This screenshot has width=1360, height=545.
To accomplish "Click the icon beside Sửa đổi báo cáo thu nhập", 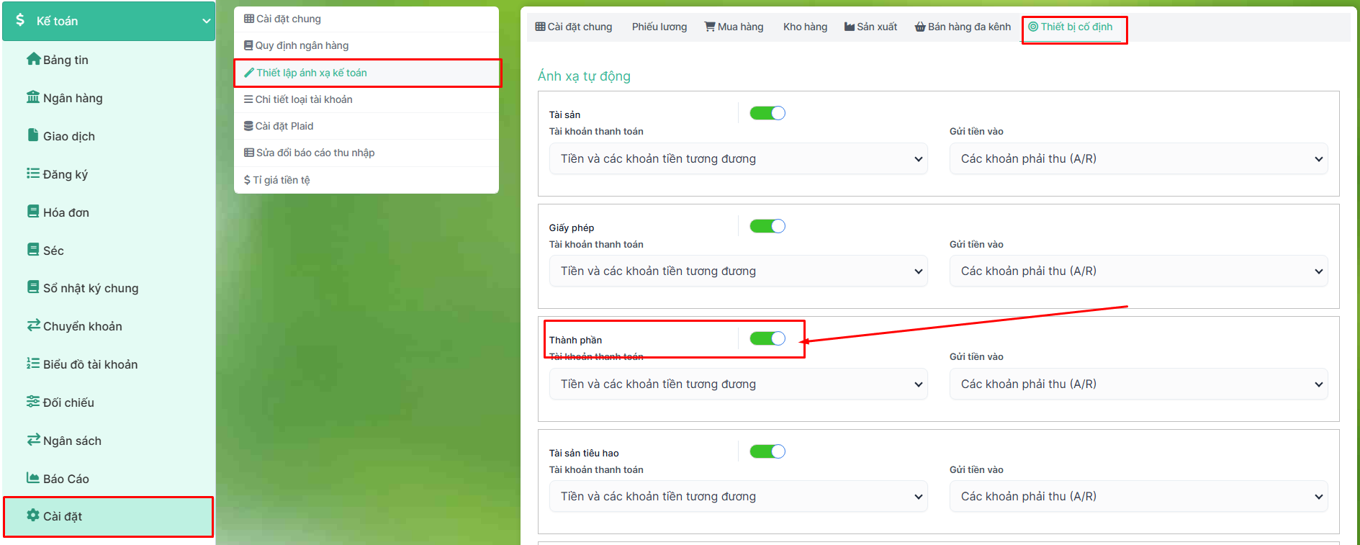I will tap(249, 153).
